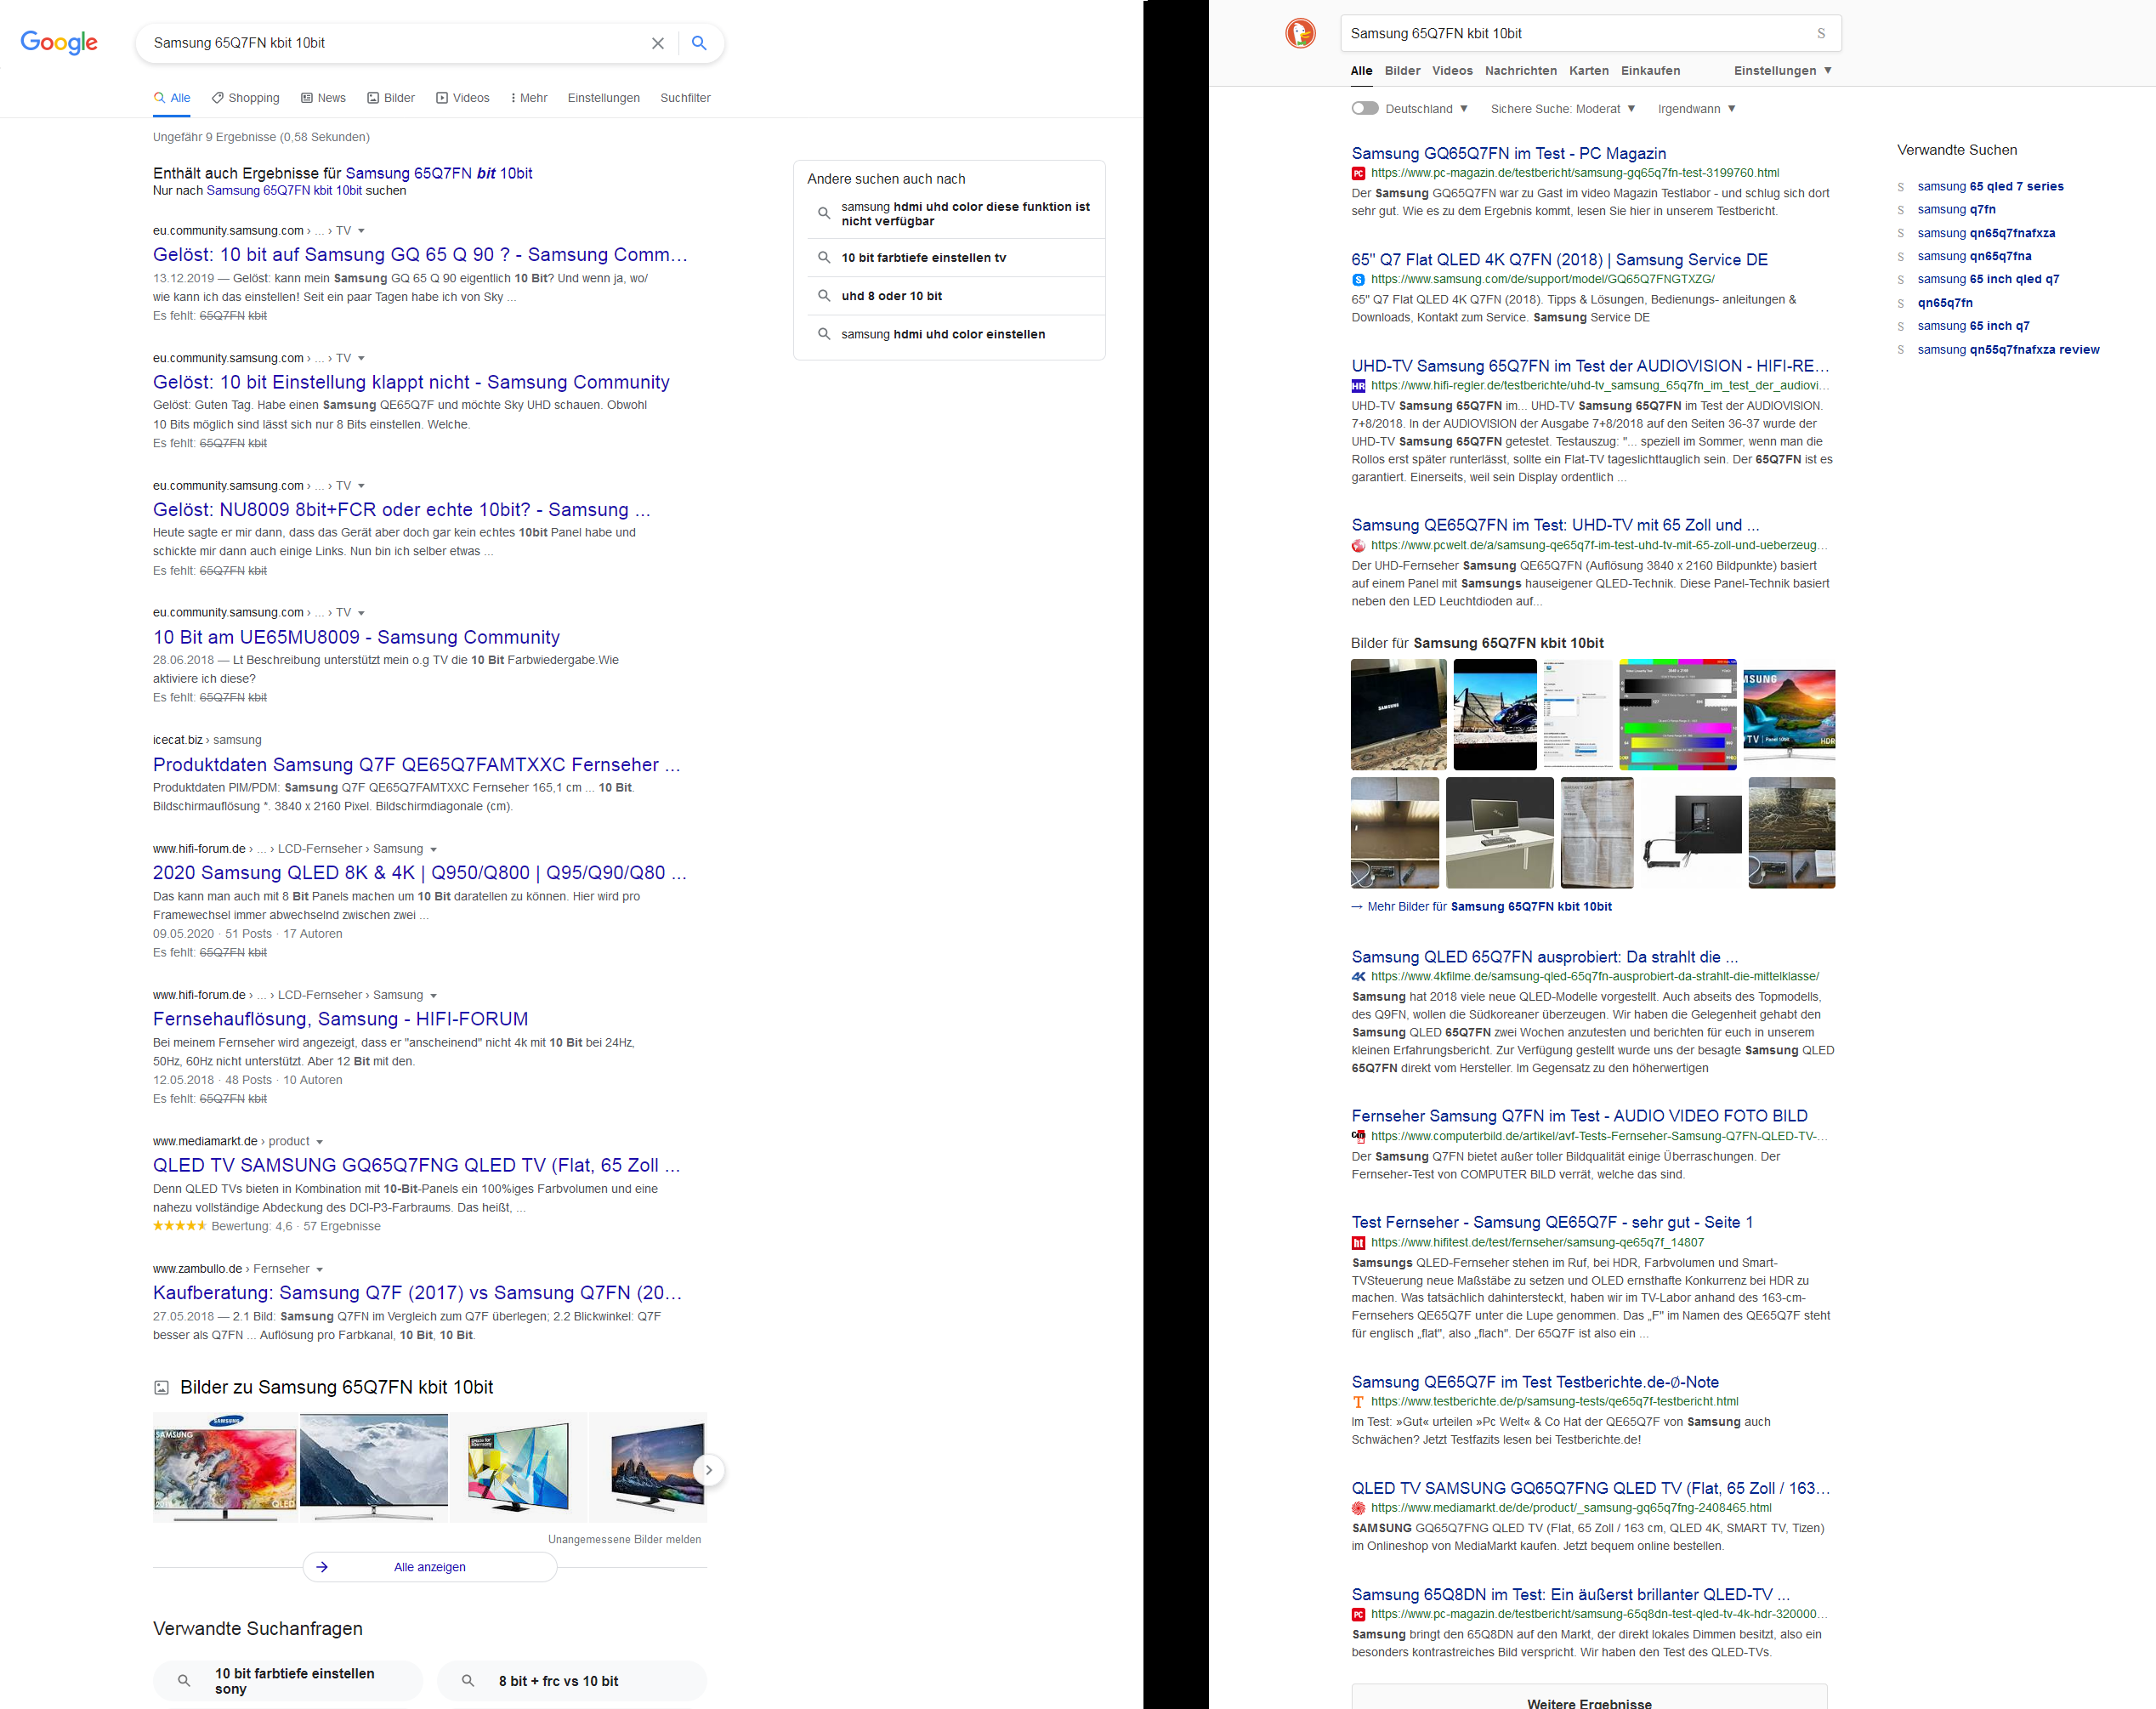Click the DuckDuckGo search button icon
Viewport: 2156px width, 1709px height.
[1820, 33]
